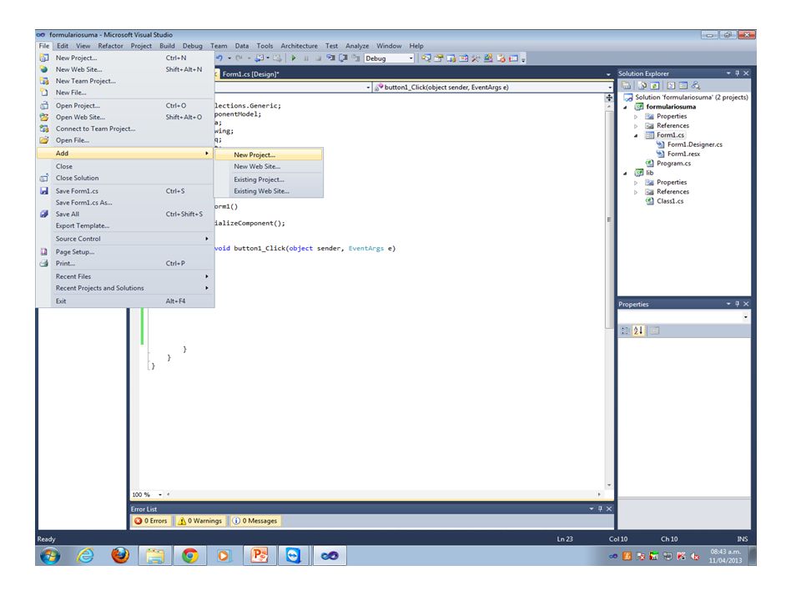The height and width of the screenshot is (601, 801).
Task: Pin the Properties panel
Action: (737, 304)
